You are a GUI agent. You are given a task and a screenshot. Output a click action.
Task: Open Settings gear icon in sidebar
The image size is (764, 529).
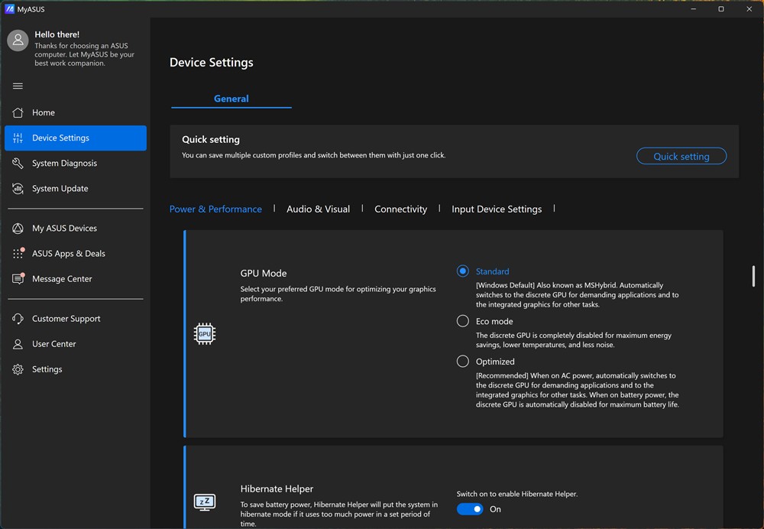point(18,369)
